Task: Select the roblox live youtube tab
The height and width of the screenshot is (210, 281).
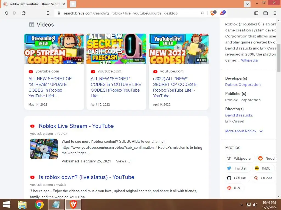Action: [34, 4]
